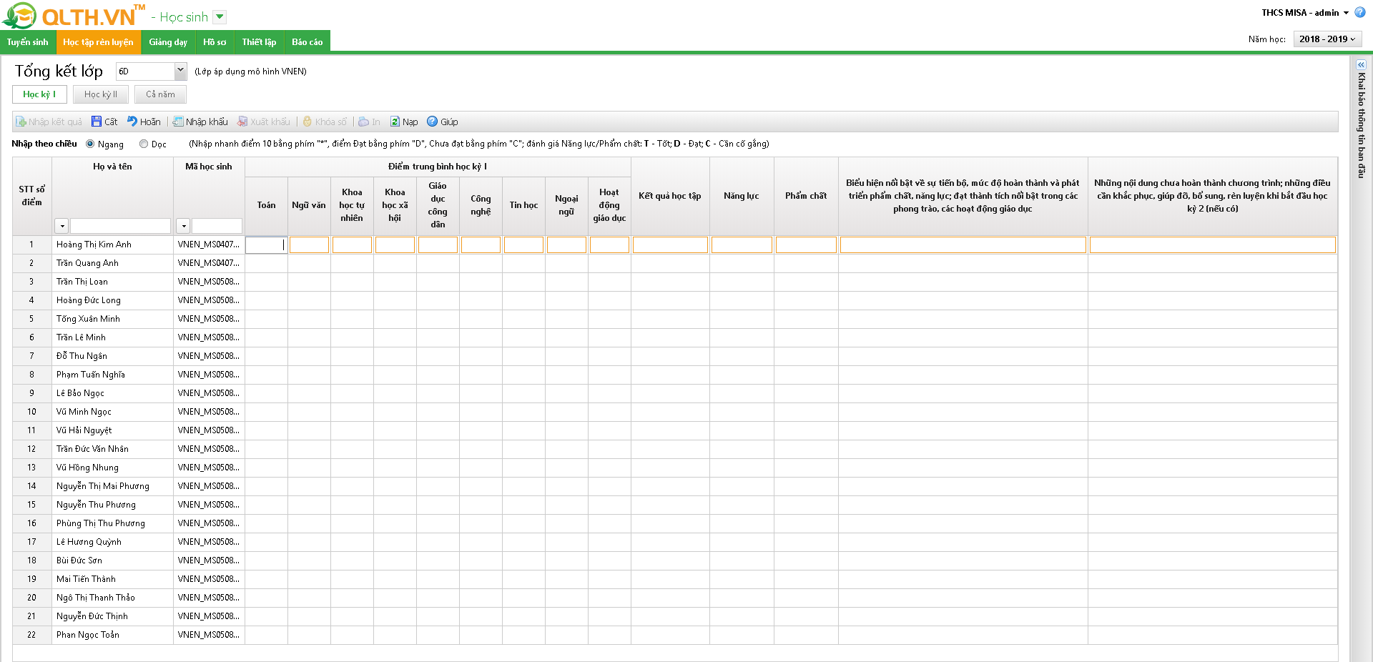Click the Nhập kết quả toolbar icon
The width and height of the screenshot is (1373, 662).
tap(21, 122)
